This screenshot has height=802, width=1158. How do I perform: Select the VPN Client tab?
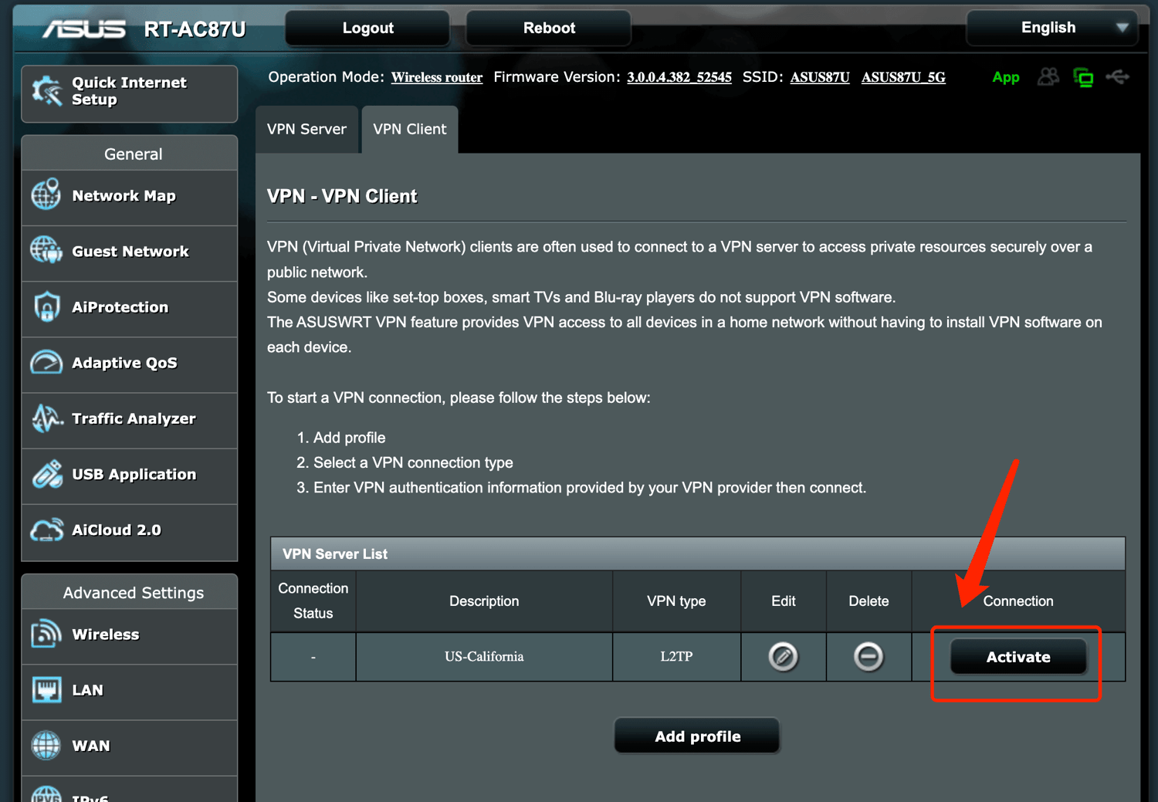(x=409, y=129)
